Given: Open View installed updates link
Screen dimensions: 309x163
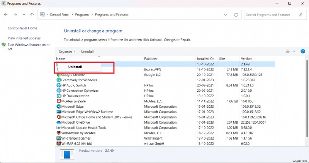Looking at the screenshot, I should (x=24, y=38).
